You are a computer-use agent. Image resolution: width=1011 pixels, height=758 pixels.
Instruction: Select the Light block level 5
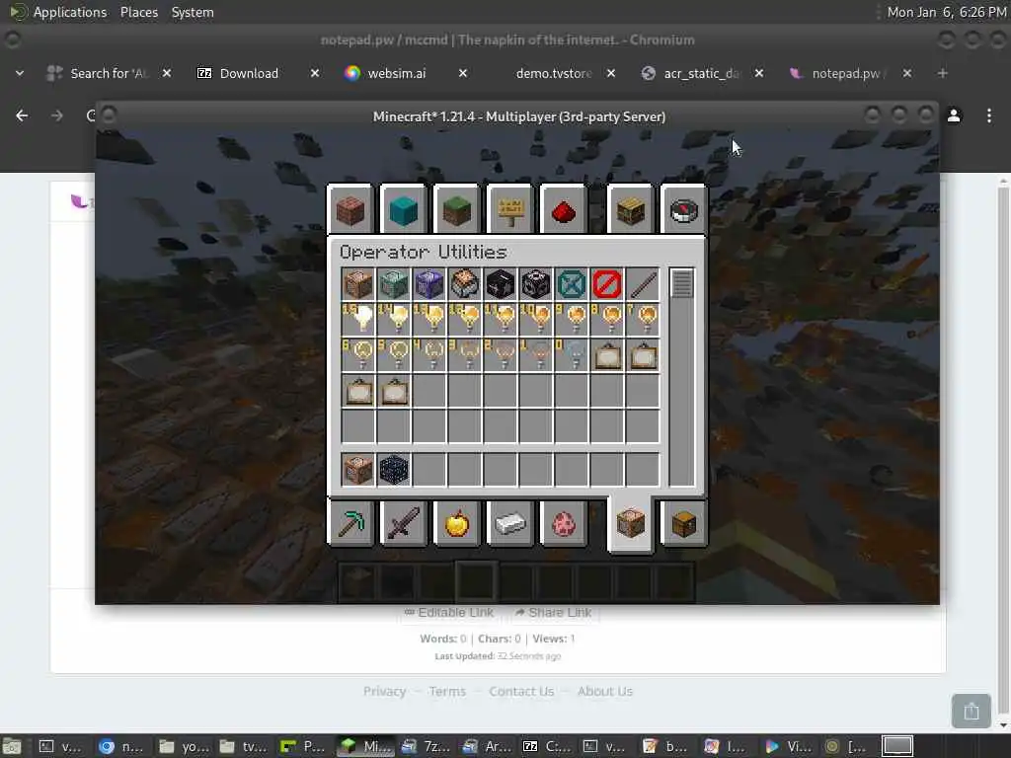click(393, 355)
